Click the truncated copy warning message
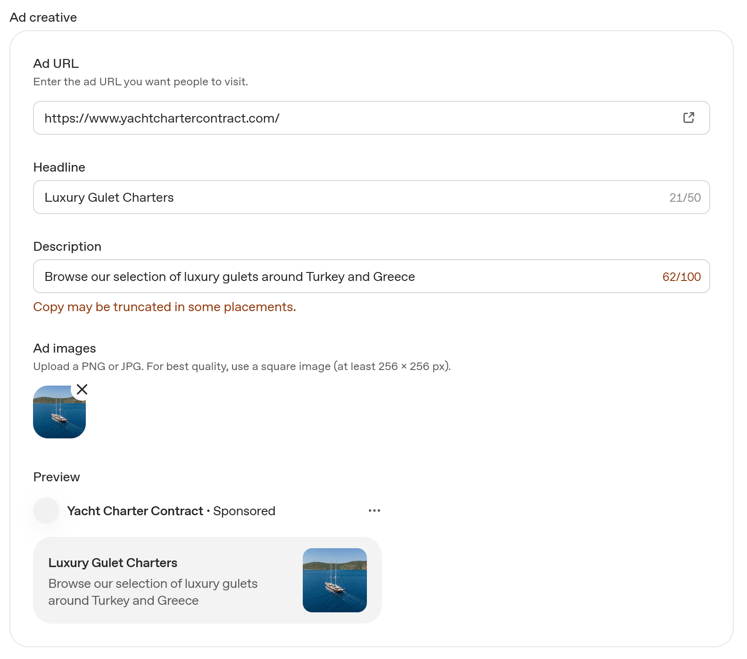This screenshot has height=659, width=747. (165, 307)
